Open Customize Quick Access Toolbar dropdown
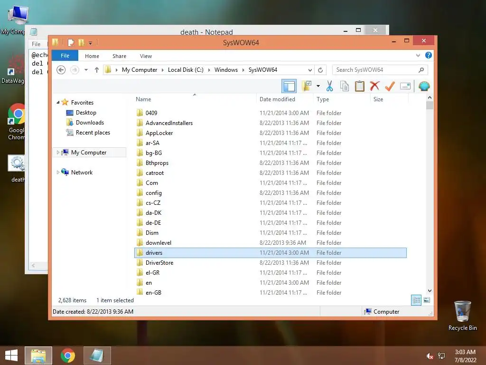486x365 pixels. (90, 43)
